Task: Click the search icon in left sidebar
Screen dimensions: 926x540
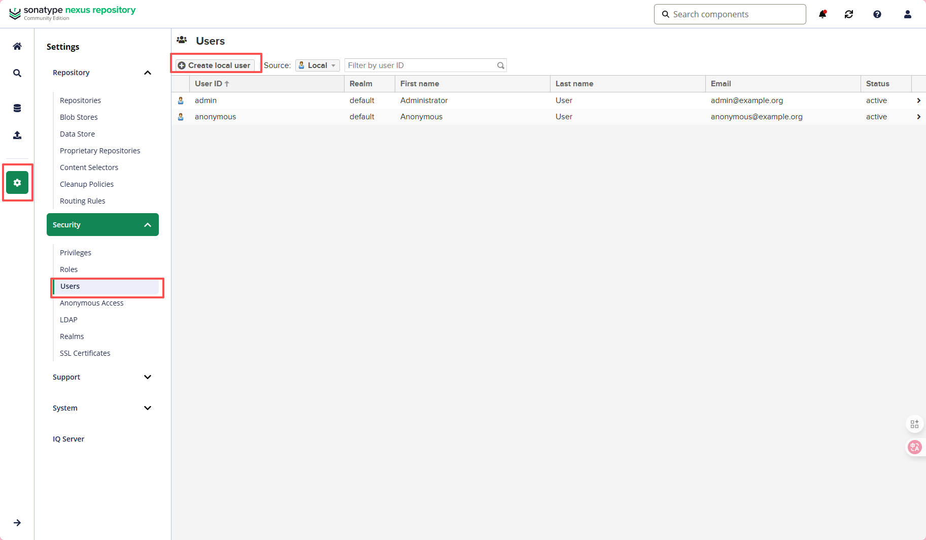Action: point(17,73)
